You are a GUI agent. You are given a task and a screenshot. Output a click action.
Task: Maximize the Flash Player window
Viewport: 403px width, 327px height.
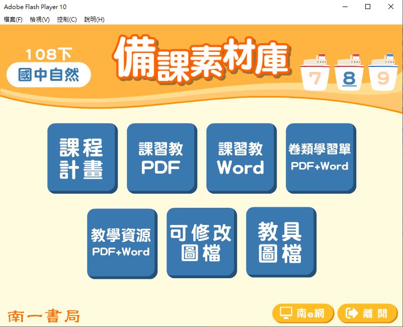368,7
